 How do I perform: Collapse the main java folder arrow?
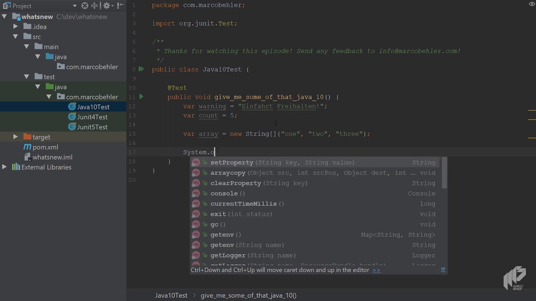point(37,56)
